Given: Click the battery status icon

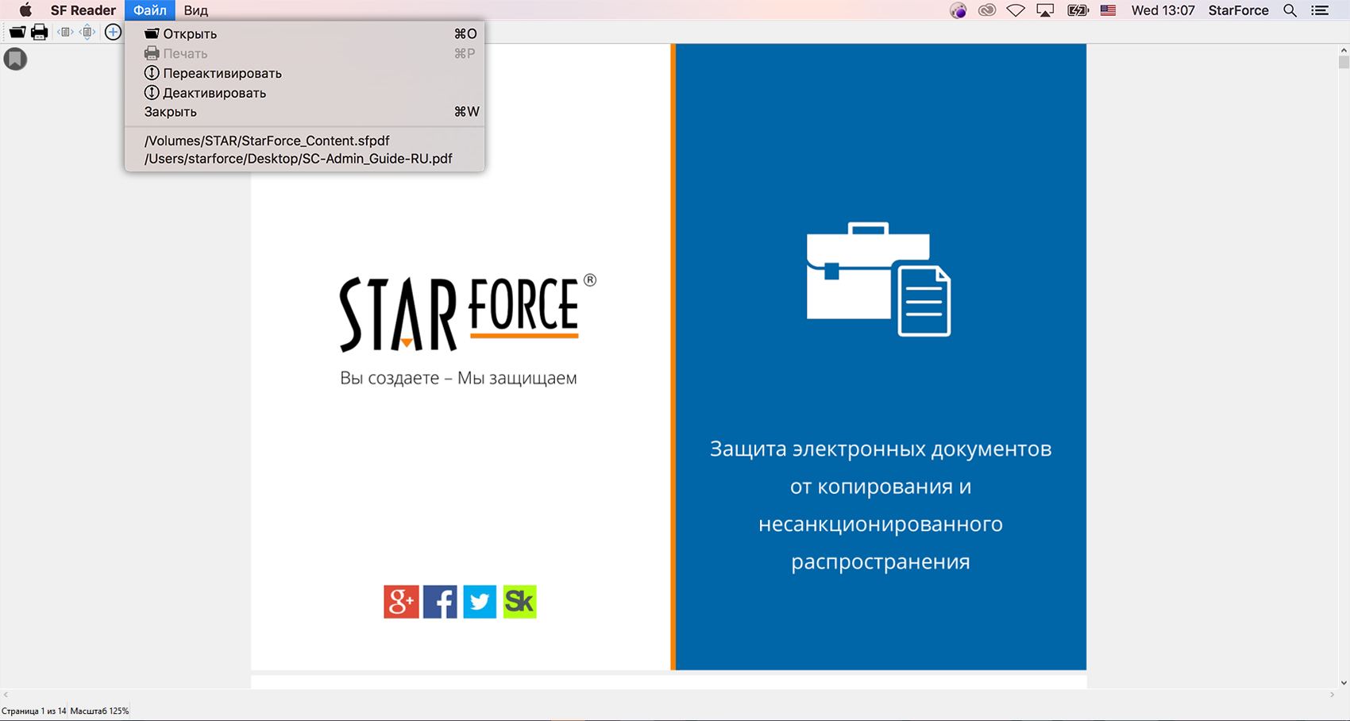Looking at the screenshot, I should point(1078,10).
